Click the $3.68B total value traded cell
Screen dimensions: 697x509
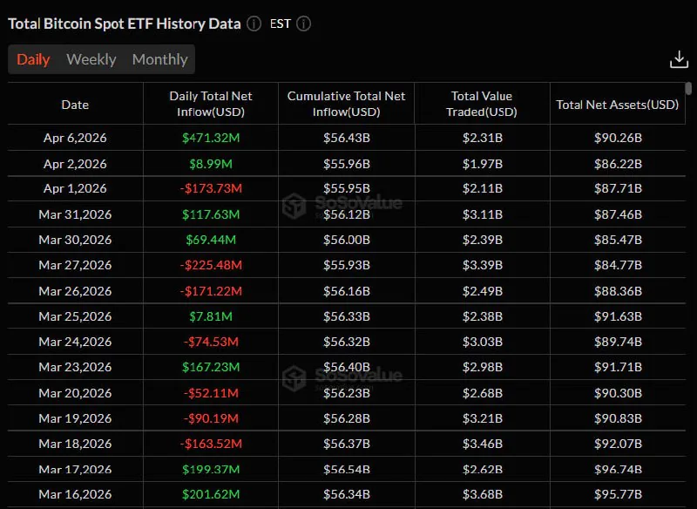point(482,494)
